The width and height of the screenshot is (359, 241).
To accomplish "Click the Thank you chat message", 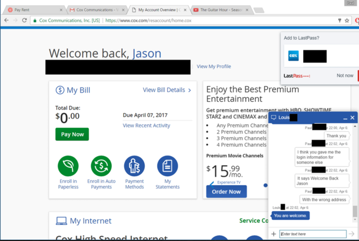I will pyautogui.click(x=337, y=136).
